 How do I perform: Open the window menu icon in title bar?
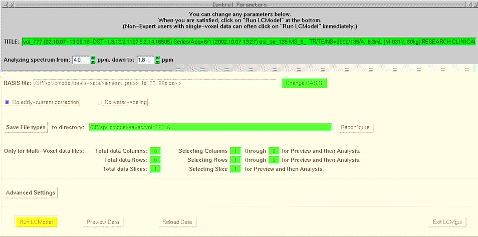4,4
